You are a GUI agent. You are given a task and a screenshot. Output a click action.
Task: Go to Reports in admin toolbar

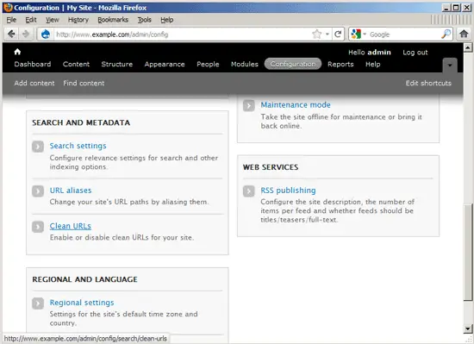point(340,64)
